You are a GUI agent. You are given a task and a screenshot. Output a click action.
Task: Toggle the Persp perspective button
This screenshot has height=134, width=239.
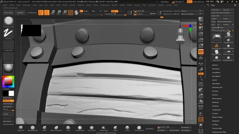click(201, 52)
